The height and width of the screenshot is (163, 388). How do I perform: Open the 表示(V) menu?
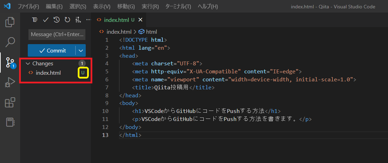click(x=102, y=7)
